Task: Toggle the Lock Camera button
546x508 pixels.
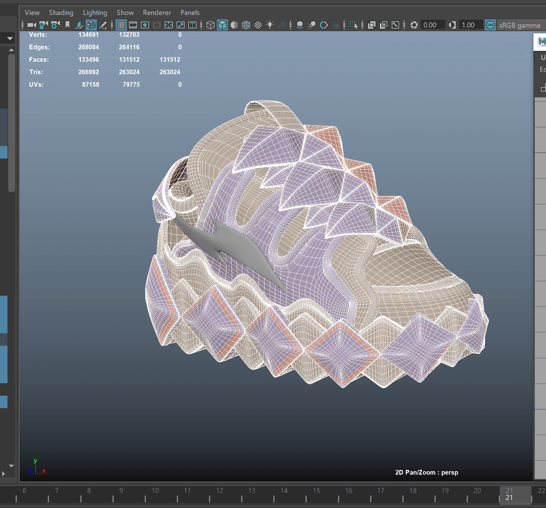Action: [43, 25]
